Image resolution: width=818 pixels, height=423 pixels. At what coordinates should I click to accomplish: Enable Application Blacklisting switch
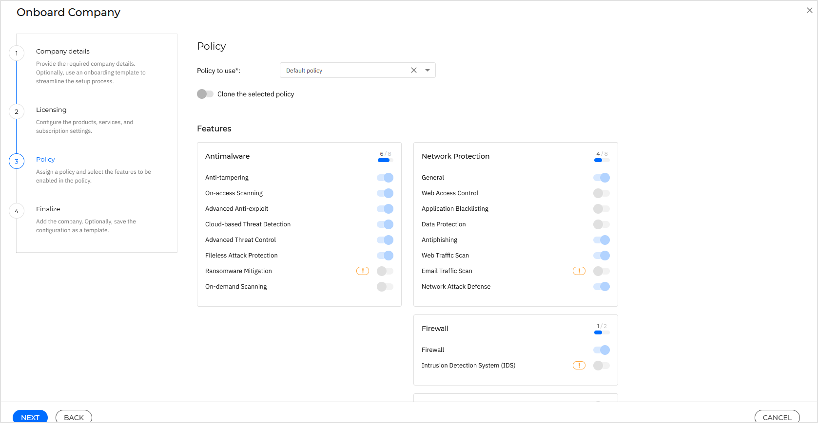tap(602, 209)
